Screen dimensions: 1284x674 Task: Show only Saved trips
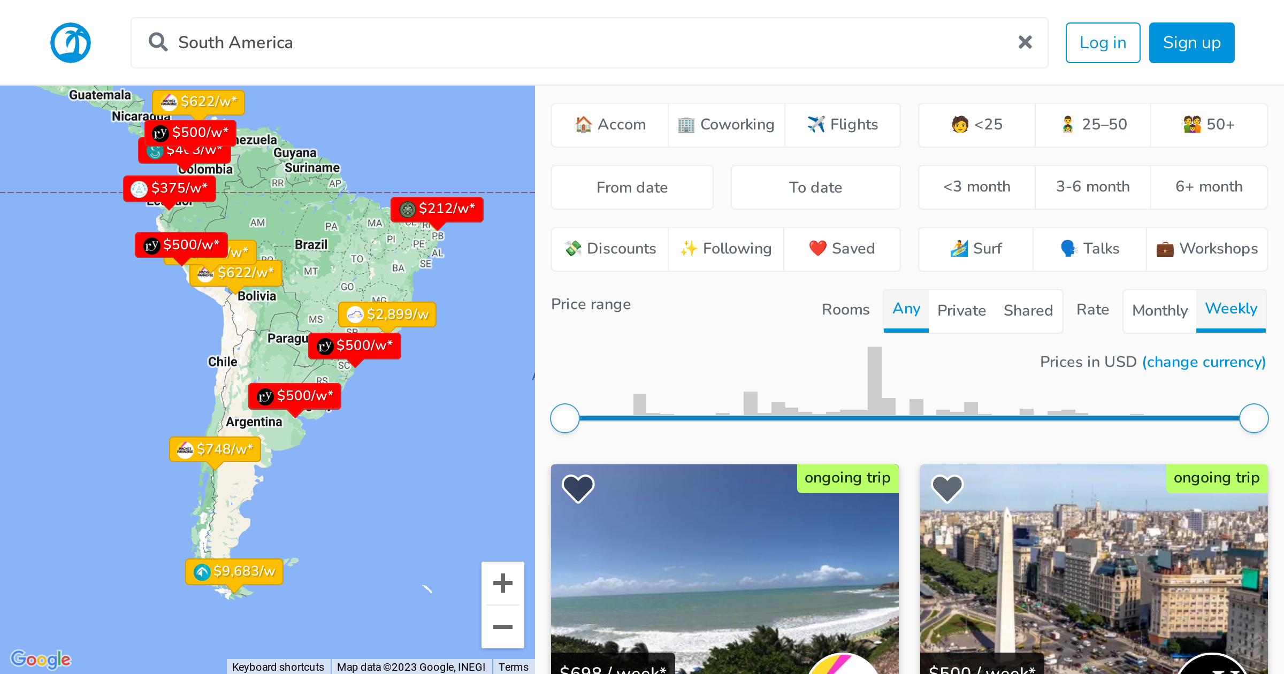[x=842, y=249]
